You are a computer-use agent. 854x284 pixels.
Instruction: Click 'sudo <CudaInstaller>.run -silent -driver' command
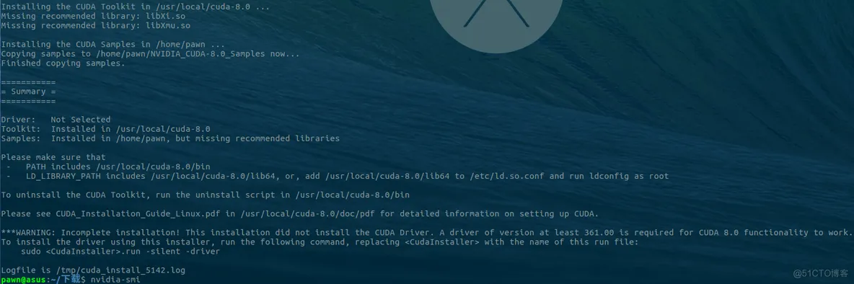click(x=120, y=251)
